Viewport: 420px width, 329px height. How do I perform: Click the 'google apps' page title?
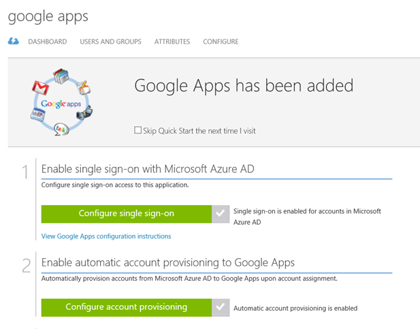48,16
